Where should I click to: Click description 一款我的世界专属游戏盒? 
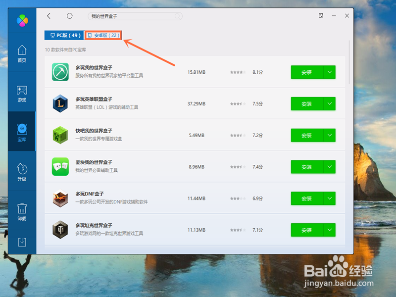coord(99,139)
